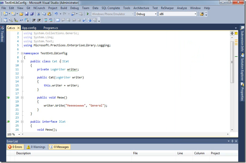The width and height of the screenshot is (246, 163).
Task: Open the SQL Complete menu
Action: tap(111, 8)
